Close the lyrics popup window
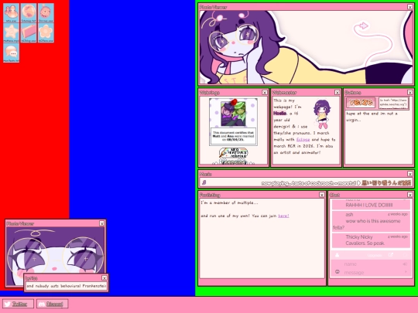The width and height of the screenshot is (418, 313). (104, 278)
